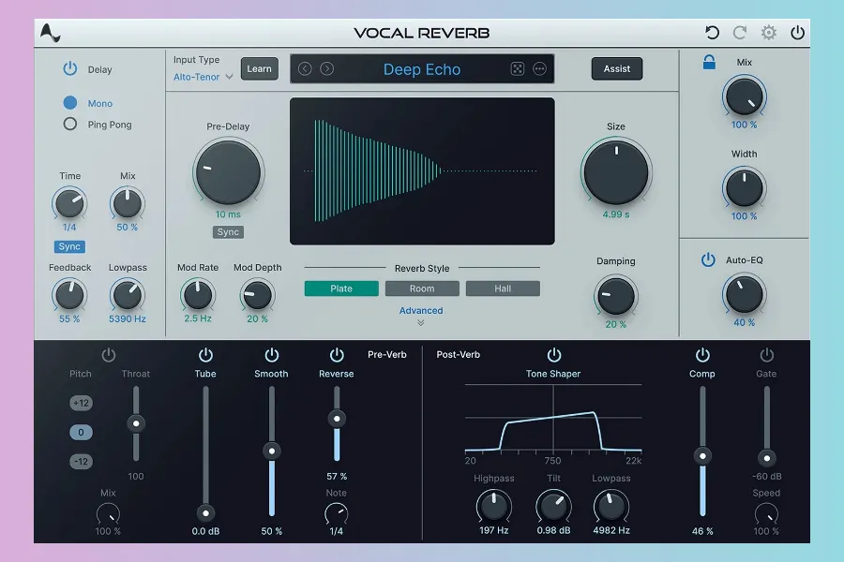Open the preset options ellipsis menu
Screen dimensions: 844x562
(x=539, y=68)
